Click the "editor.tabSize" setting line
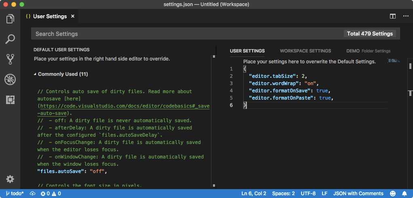 [x=278, y=76]
